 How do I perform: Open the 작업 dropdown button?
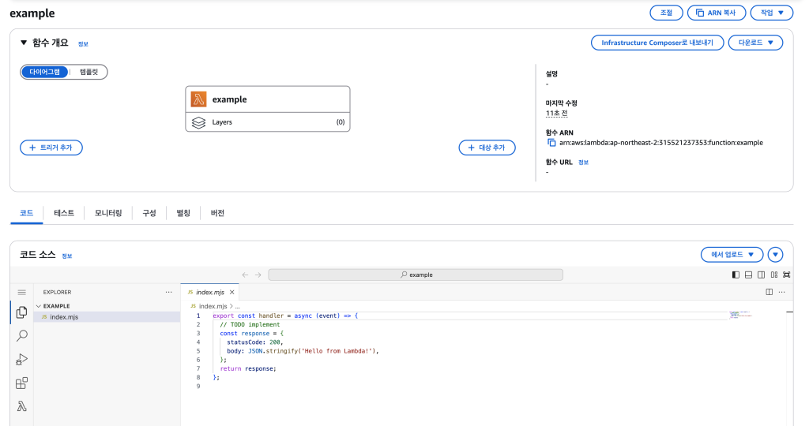pos(771,13)
